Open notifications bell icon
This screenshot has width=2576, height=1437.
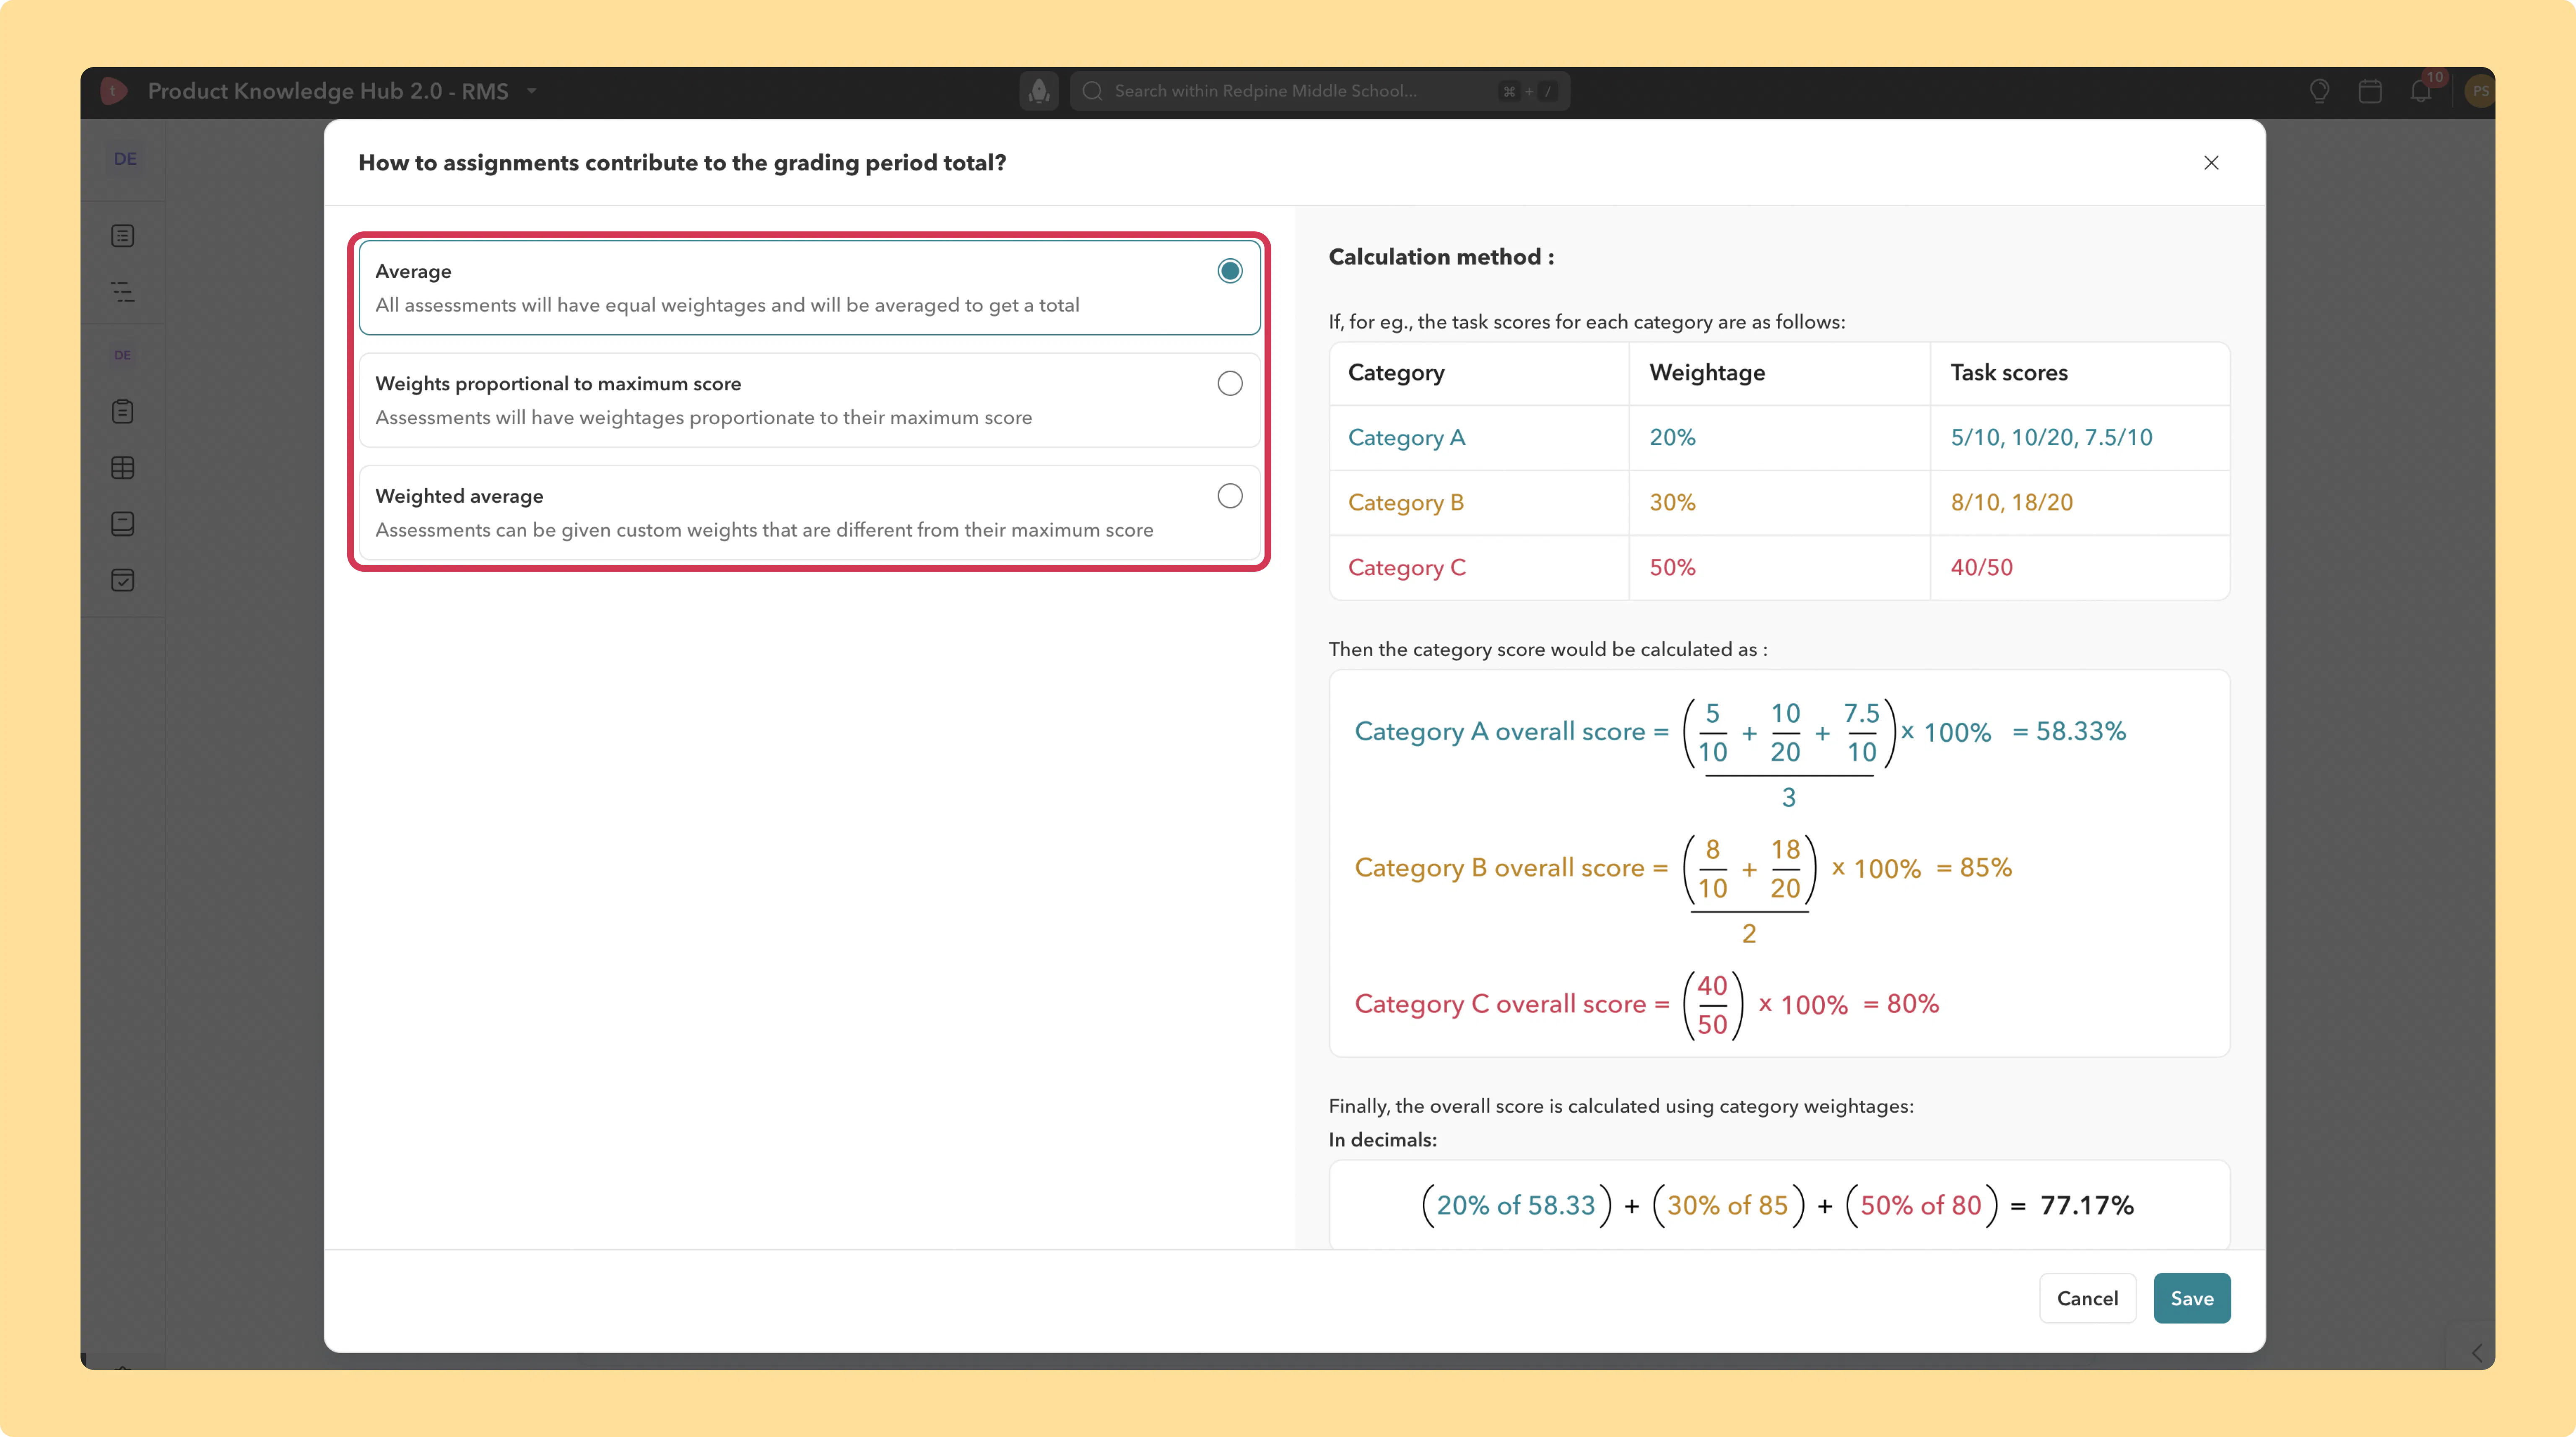2420,91
